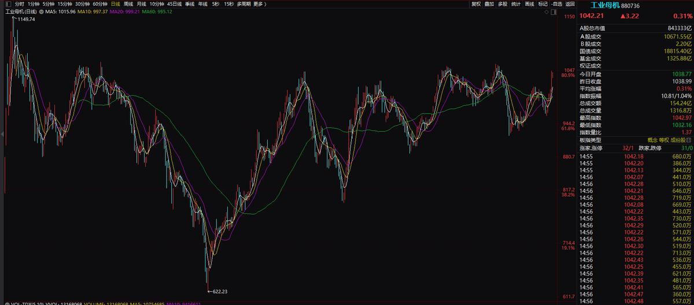Click the 基金成交 value 1325.88亿
Screen dimensions: 694x305
click(x=679, y=58)
